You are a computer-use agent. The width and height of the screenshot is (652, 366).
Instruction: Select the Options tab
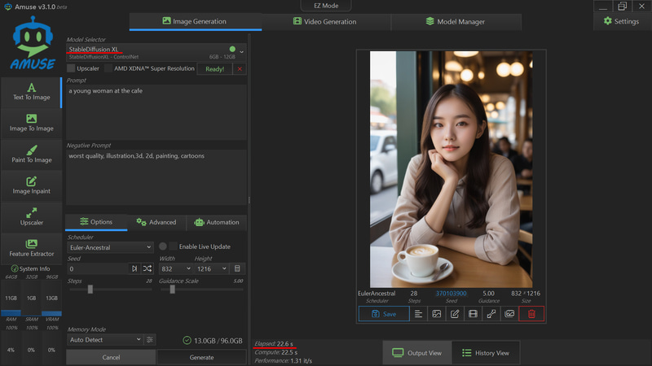pos(96,222)
